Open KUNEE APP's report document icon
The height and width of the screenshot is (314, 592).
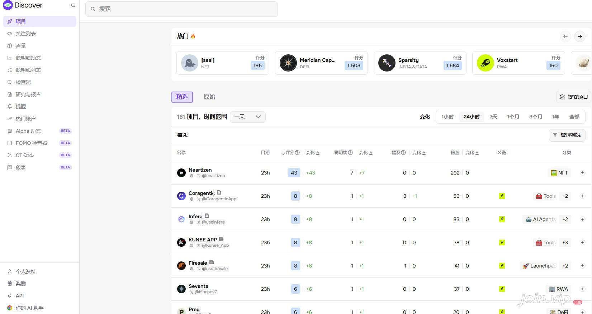(x=221, y=239)
